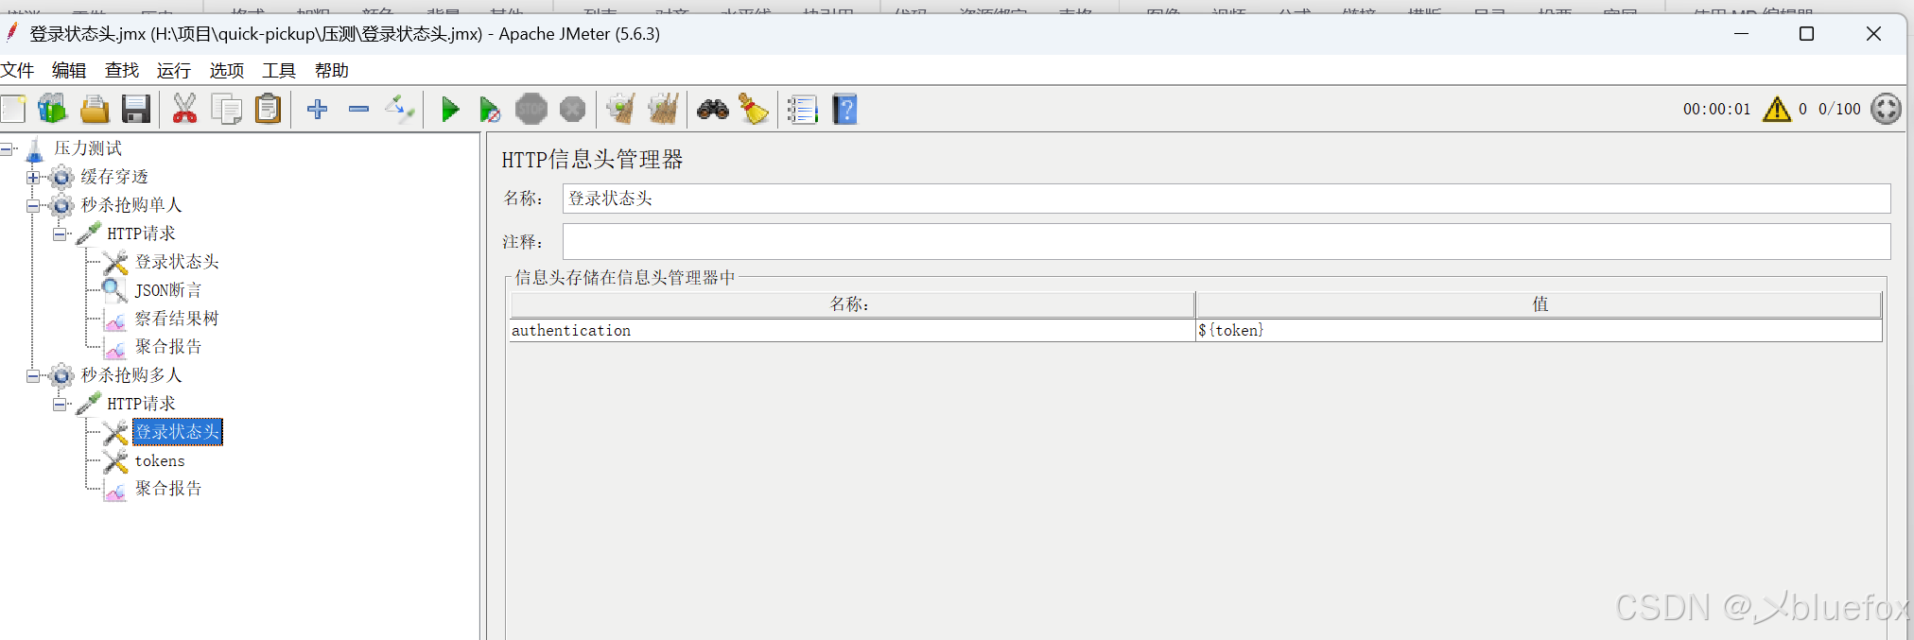Click the 注释 comment input field
The height and width of the screenshot is (640, 1914).
[x=1226, y=241]
